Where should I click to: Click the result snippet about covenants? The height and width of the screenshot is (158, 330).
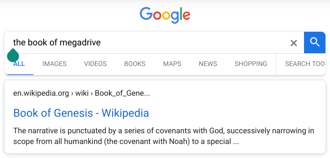point(163,136)
